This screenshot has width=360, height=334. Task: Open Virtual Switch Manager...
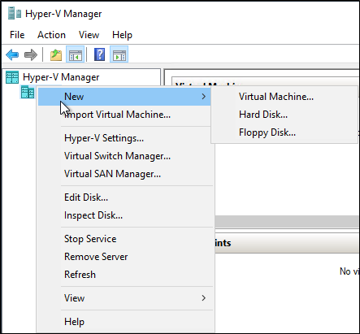[117, 156]
